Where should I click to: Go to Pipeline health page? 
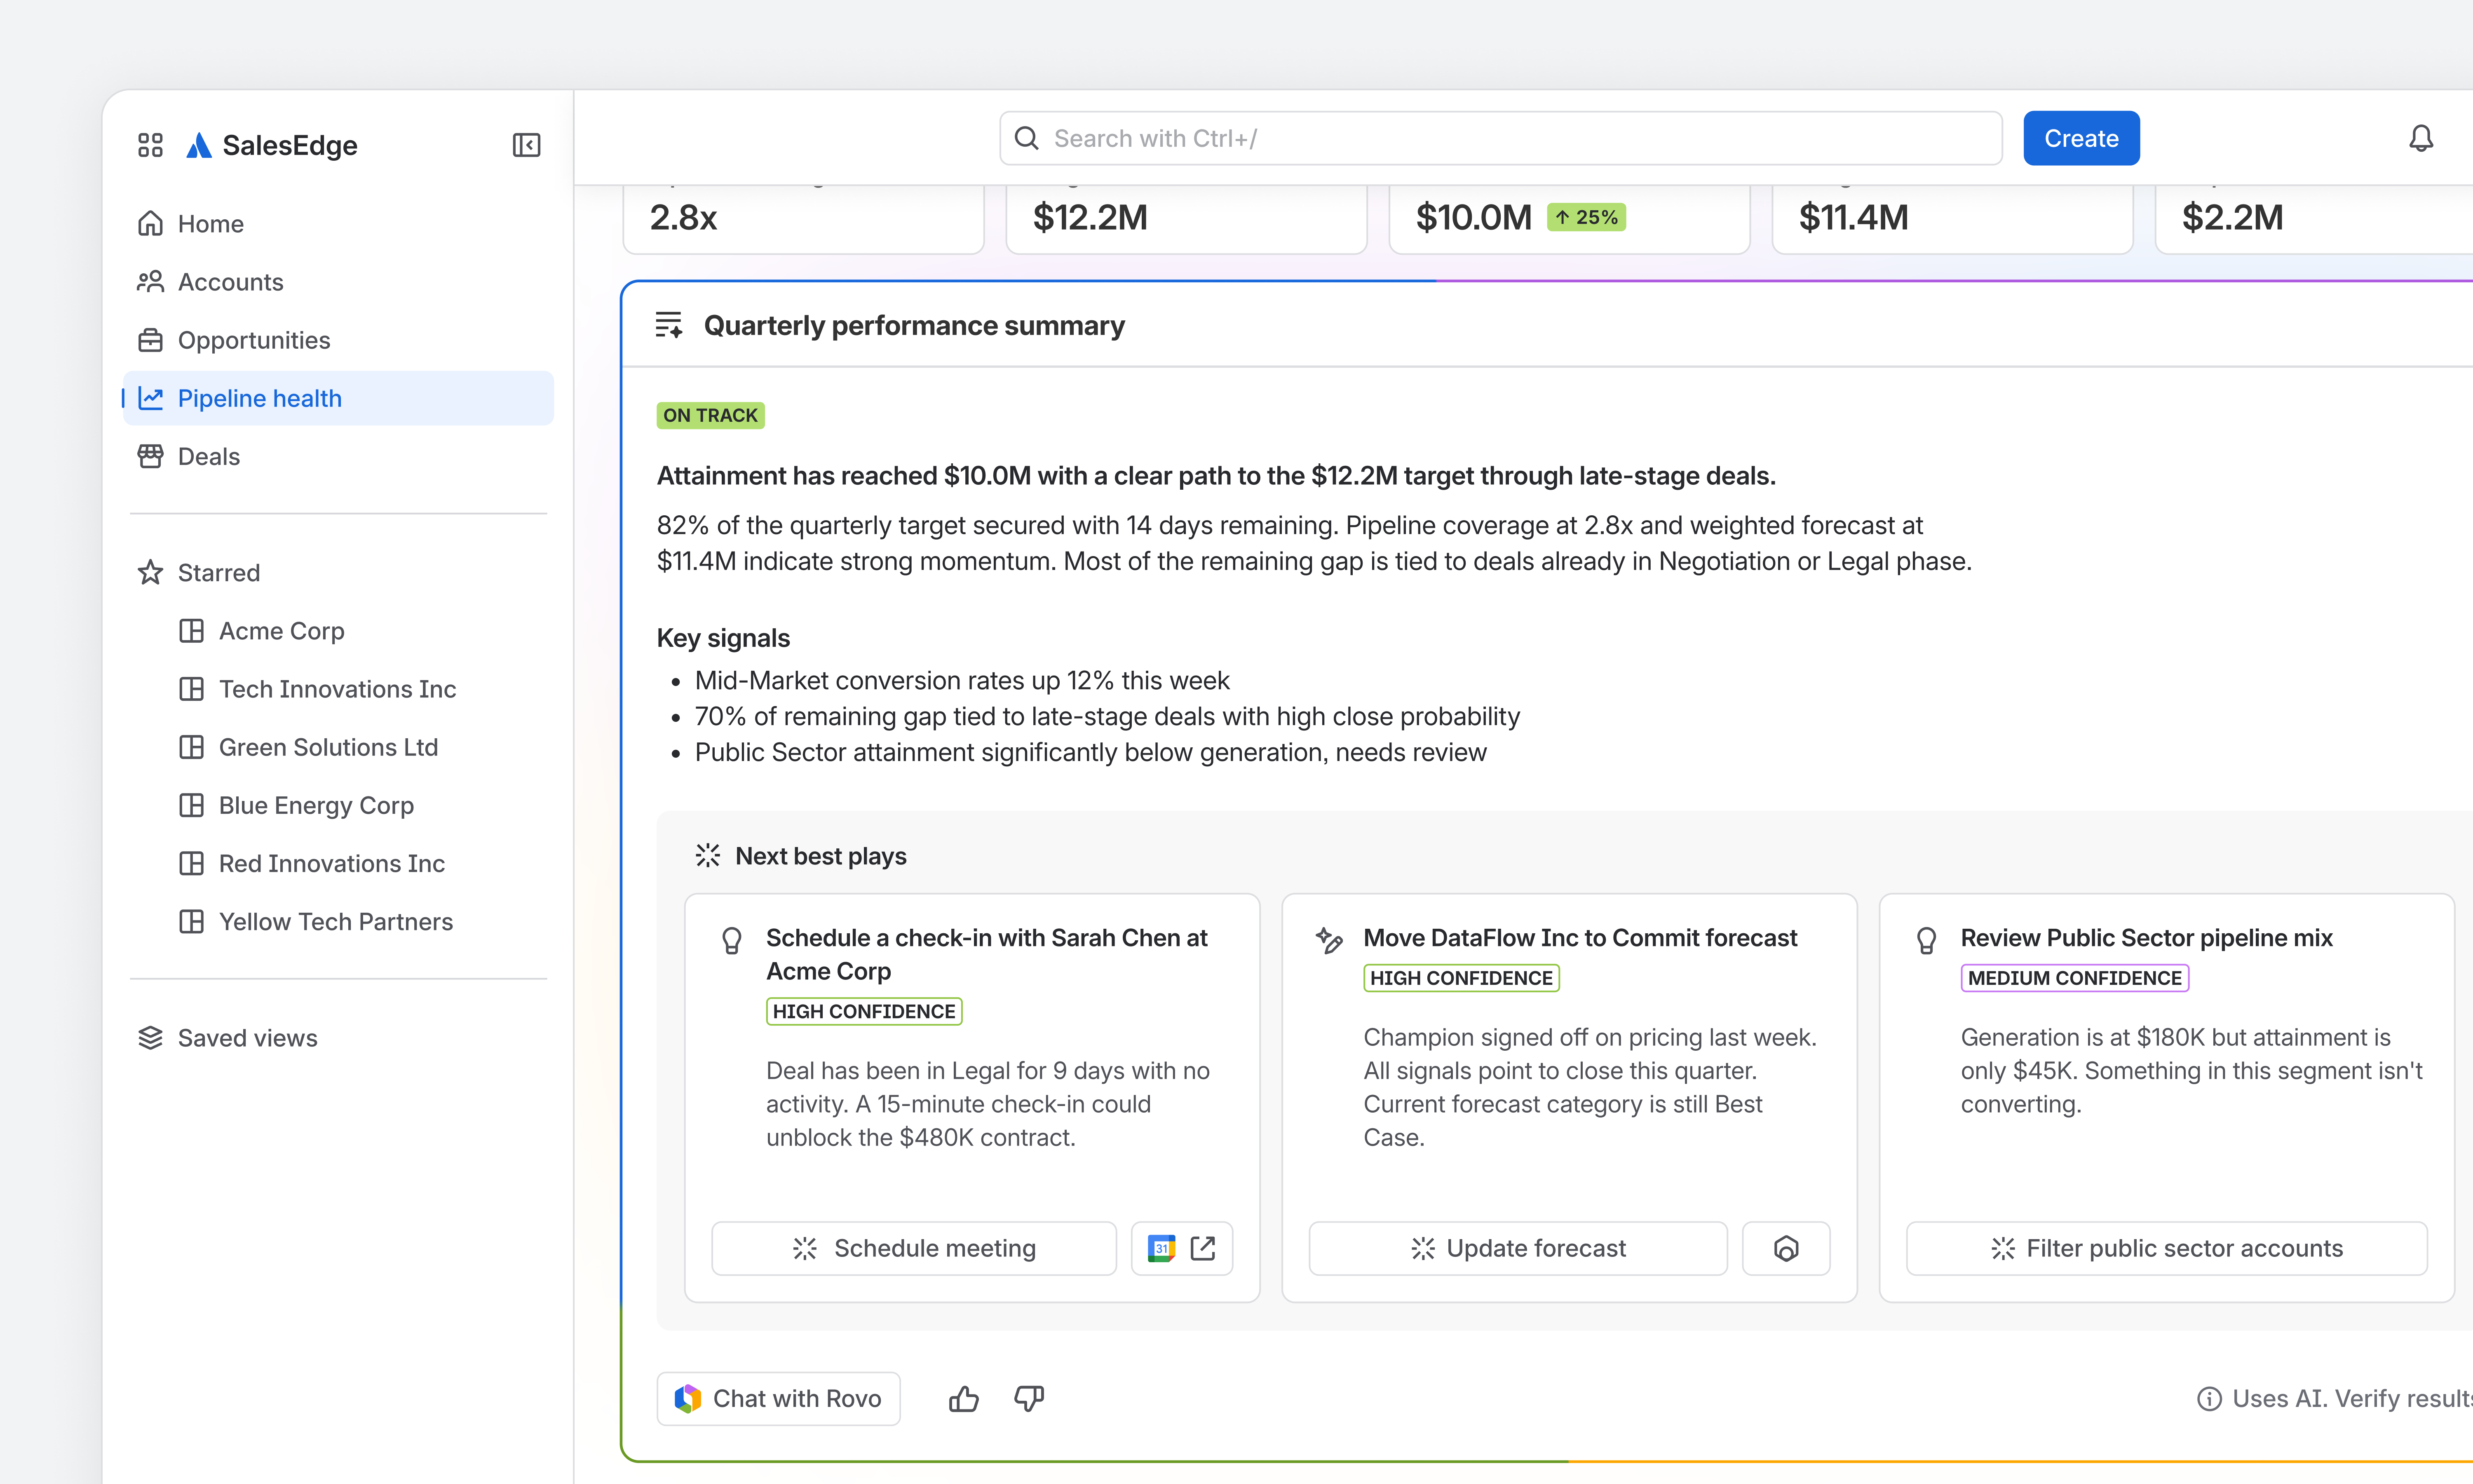tap(259, 398)
